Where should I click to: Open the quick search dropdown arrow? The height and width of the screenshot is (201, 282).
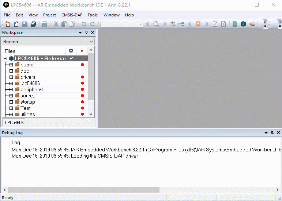(x=140, y=24)
